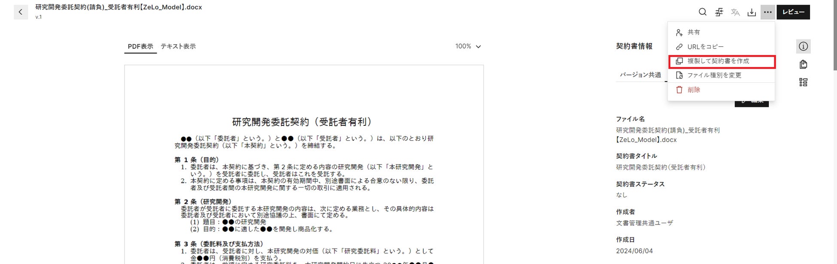This screenshot has height=264, width=837.
Task: Click the document title 研究開発委託契約(受託者有利)
Action: pos(303,122)
